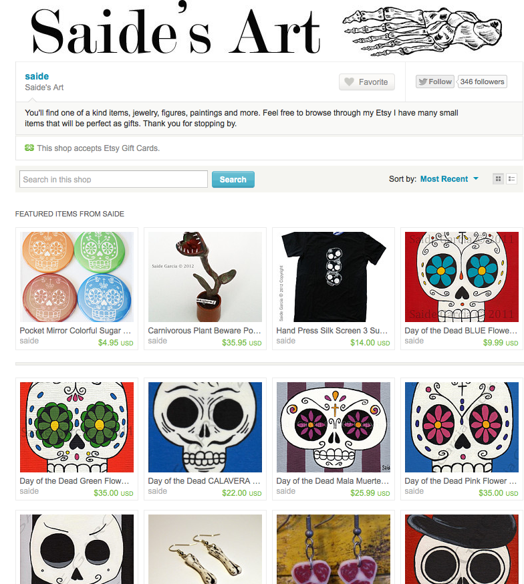Screen dimensions: 524x584
Task: View the 346 followers count
Action: tap(482, 82)
